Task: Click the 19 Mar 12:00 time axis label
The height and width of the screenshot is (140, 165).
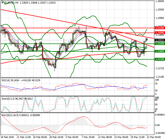Action: pos(137,137)
